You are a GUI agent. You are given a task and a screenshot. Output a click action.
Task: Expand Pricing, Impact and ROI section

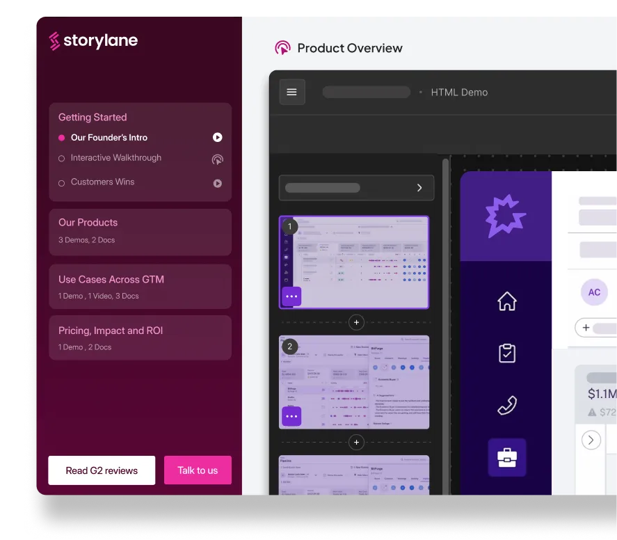140,337
